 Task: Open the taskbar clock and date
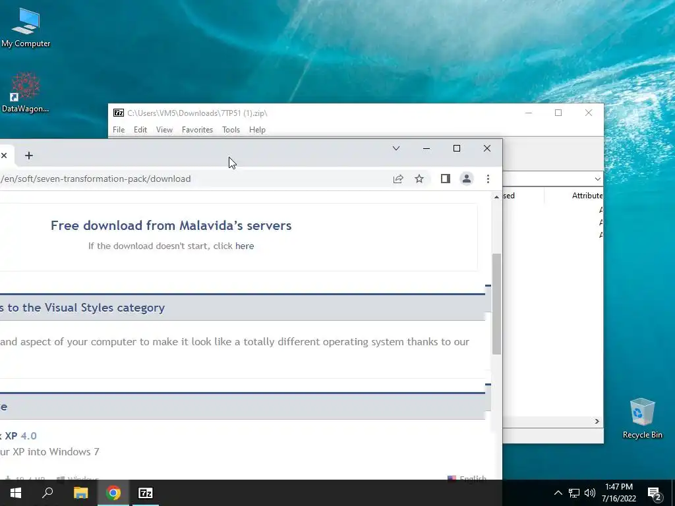click(619, 493)
